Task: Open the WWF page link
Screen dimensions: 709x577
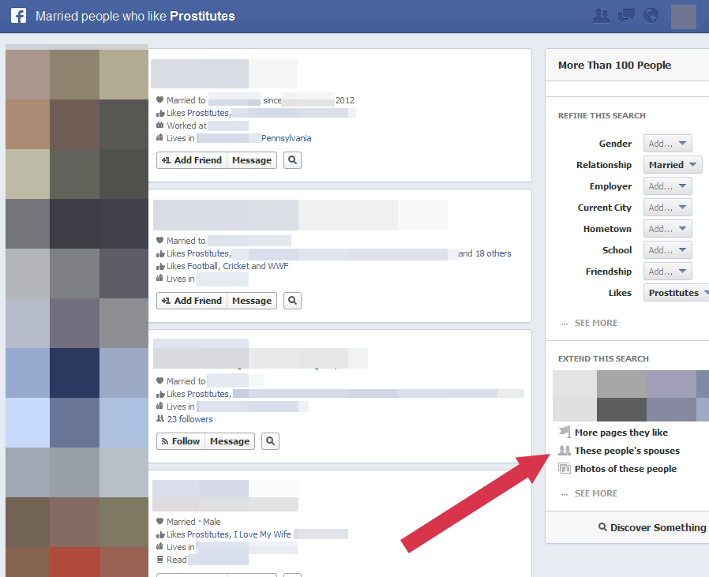Action: point(278,266)
